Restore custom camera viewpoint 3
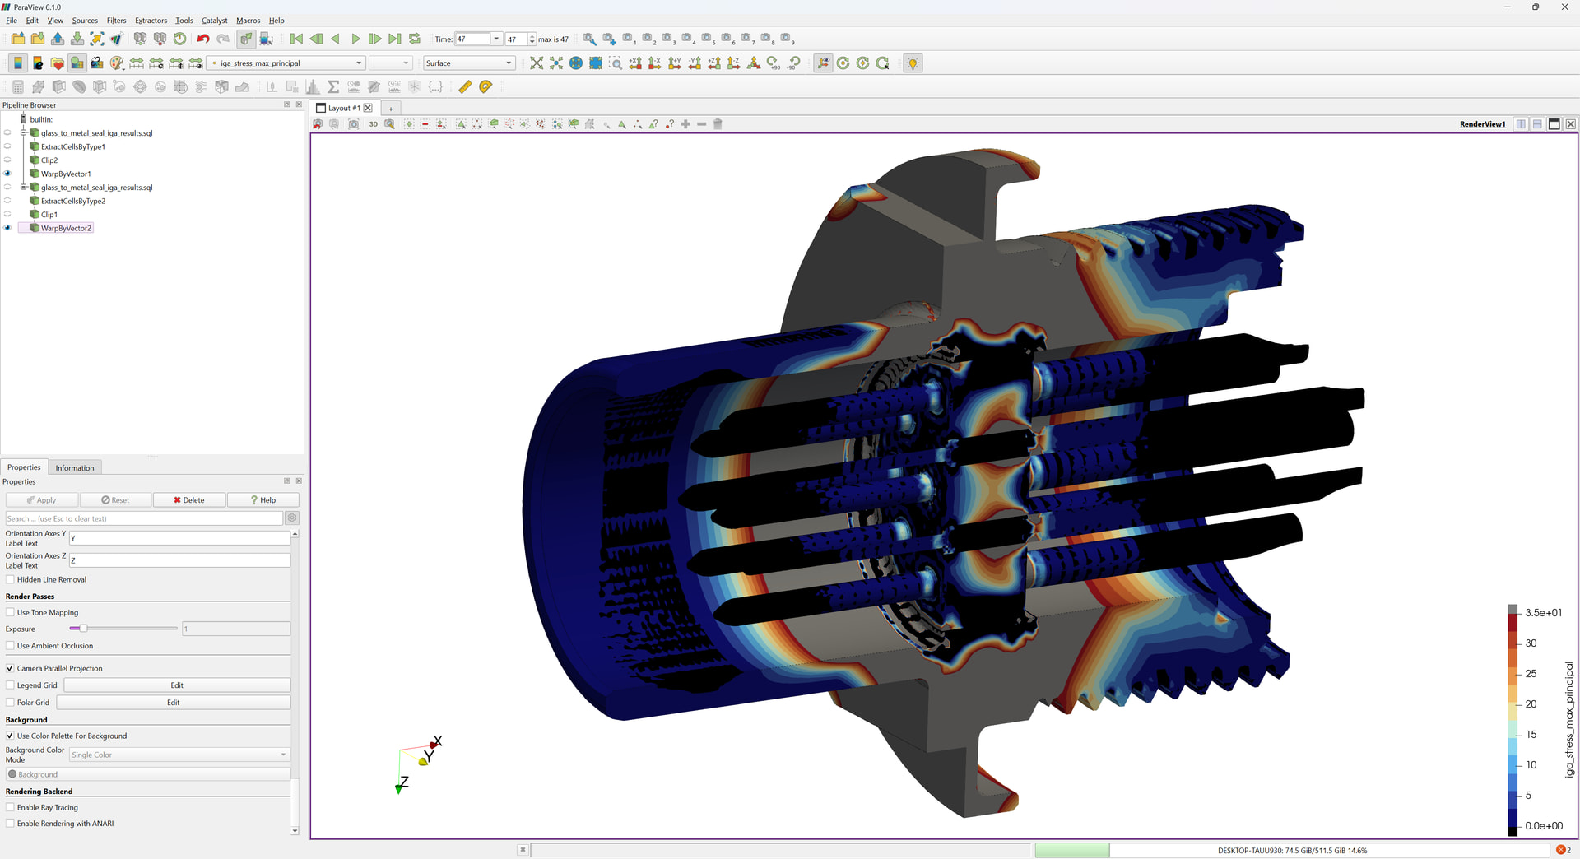 667,39
